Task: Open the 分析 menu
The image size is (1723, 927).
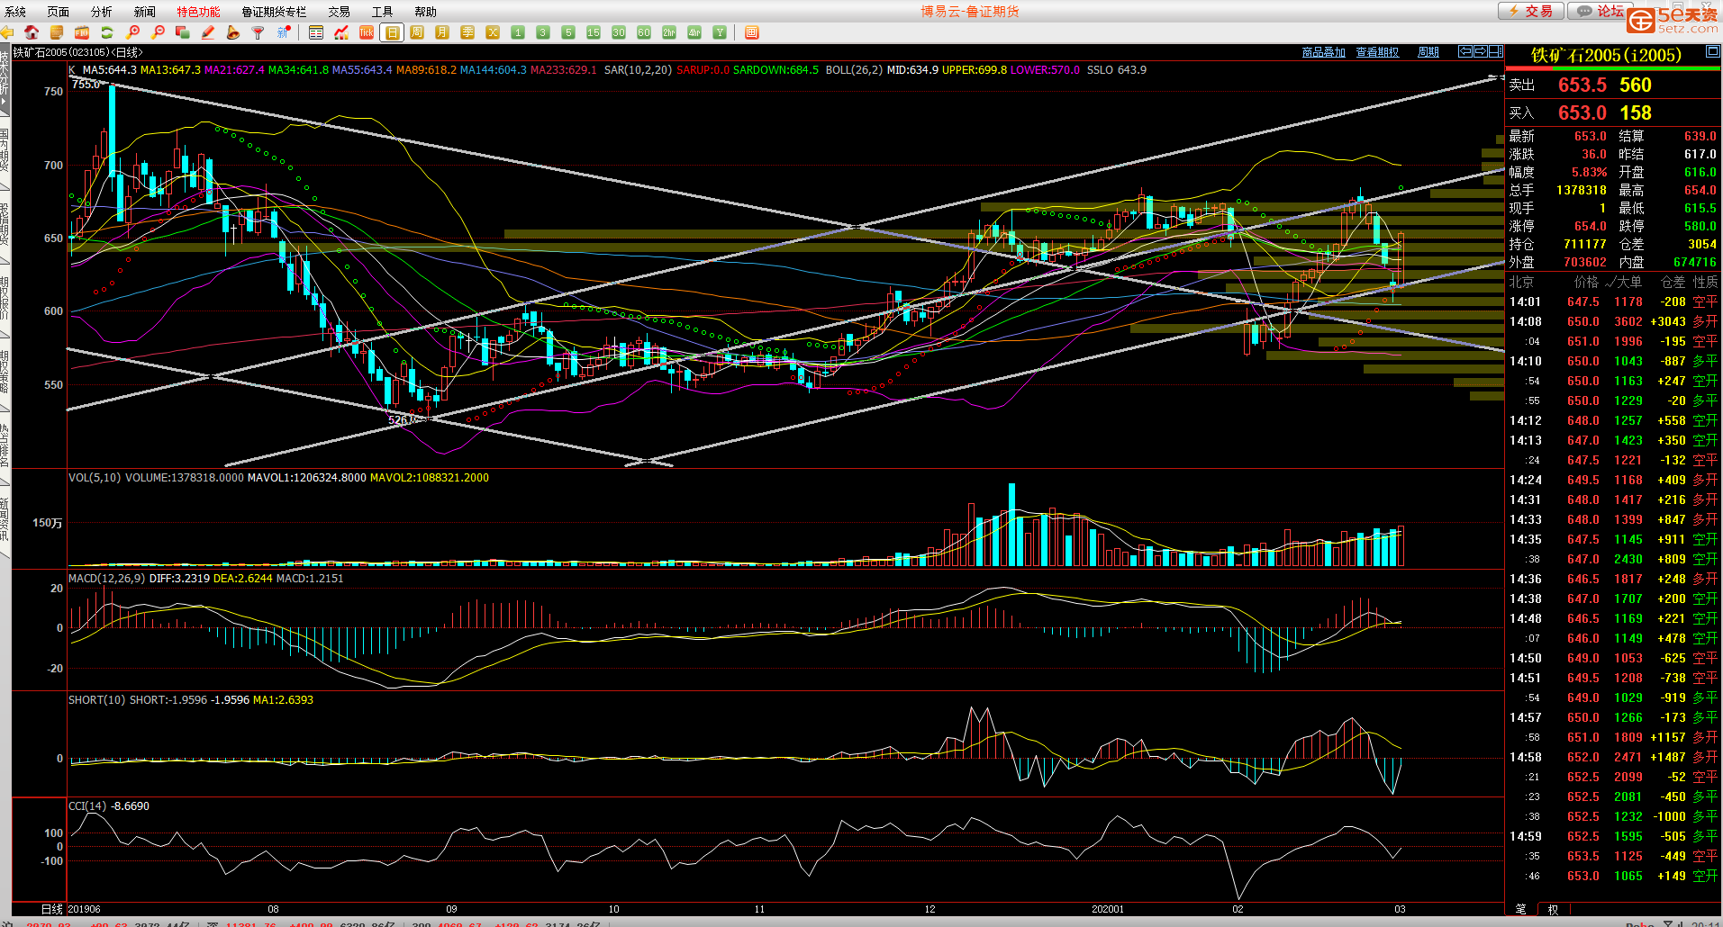Action: (102, 12)
